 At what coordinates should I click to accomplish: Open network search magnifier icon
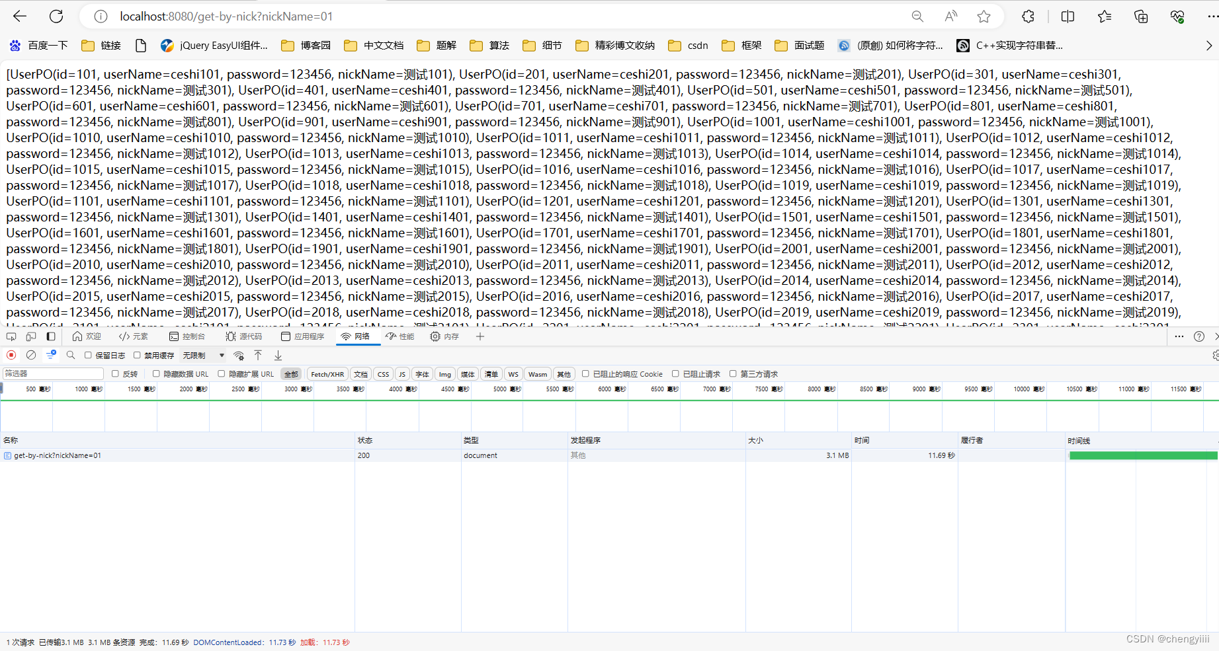tap(71, 355)
